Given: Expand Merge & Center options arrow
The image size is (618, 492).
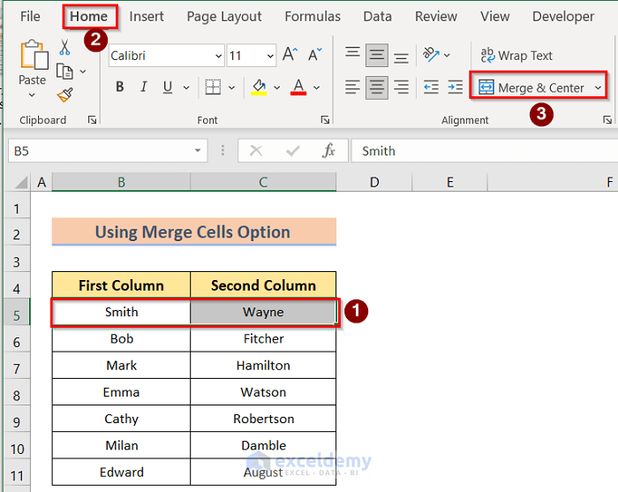Looking at the screenshot, I should tap(598, 87).
